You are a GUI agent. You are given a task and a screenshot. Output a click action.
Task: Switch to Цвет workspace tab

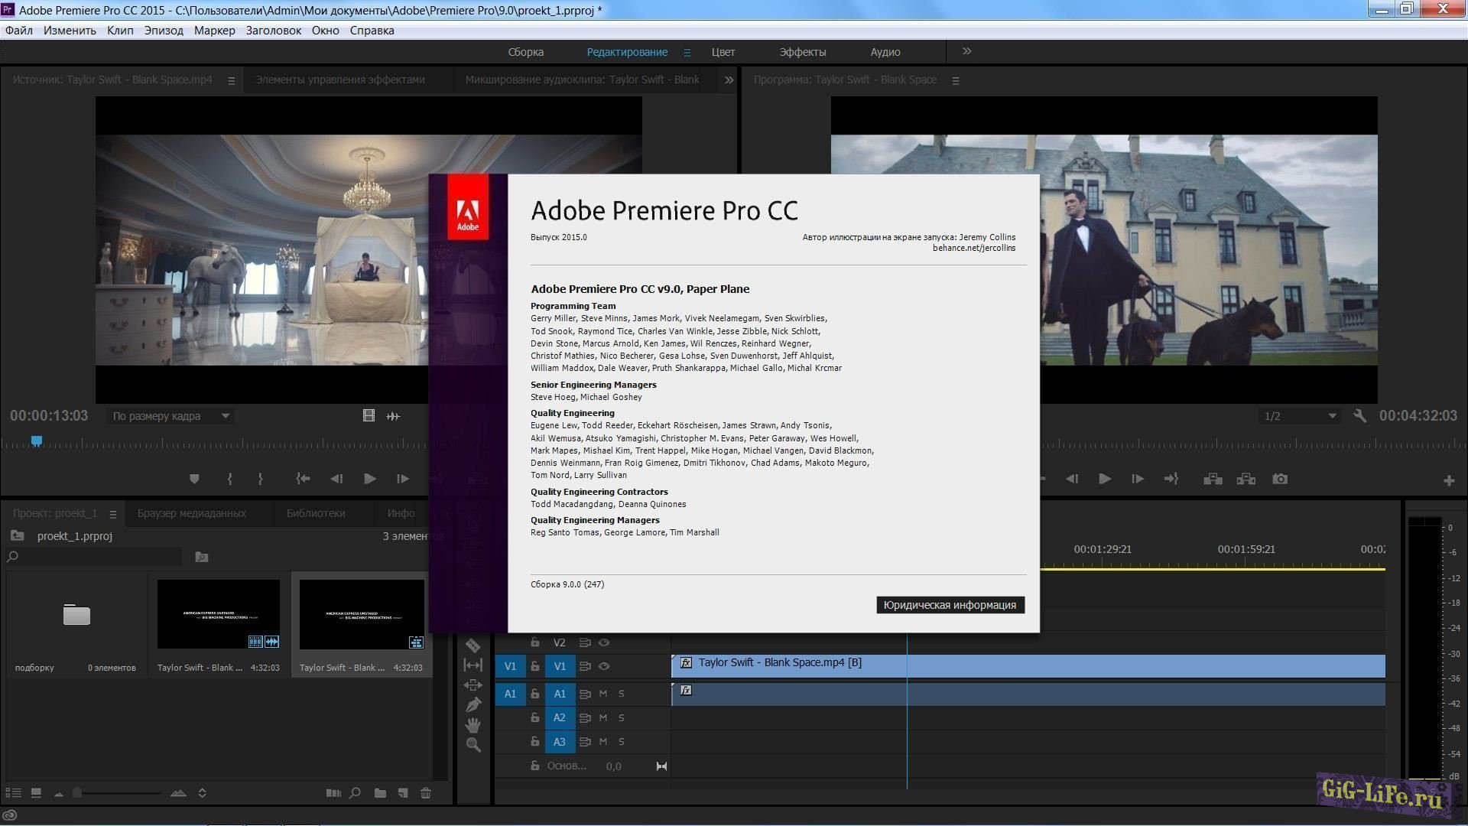(x=723, y=52)
